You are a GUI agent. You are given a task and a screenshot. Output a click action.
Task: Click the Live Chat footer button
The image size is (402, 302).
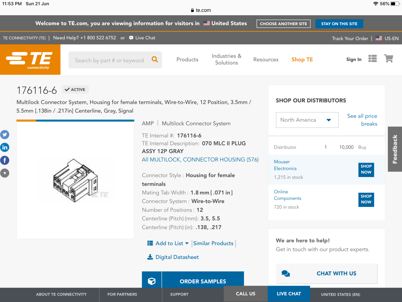289,294
